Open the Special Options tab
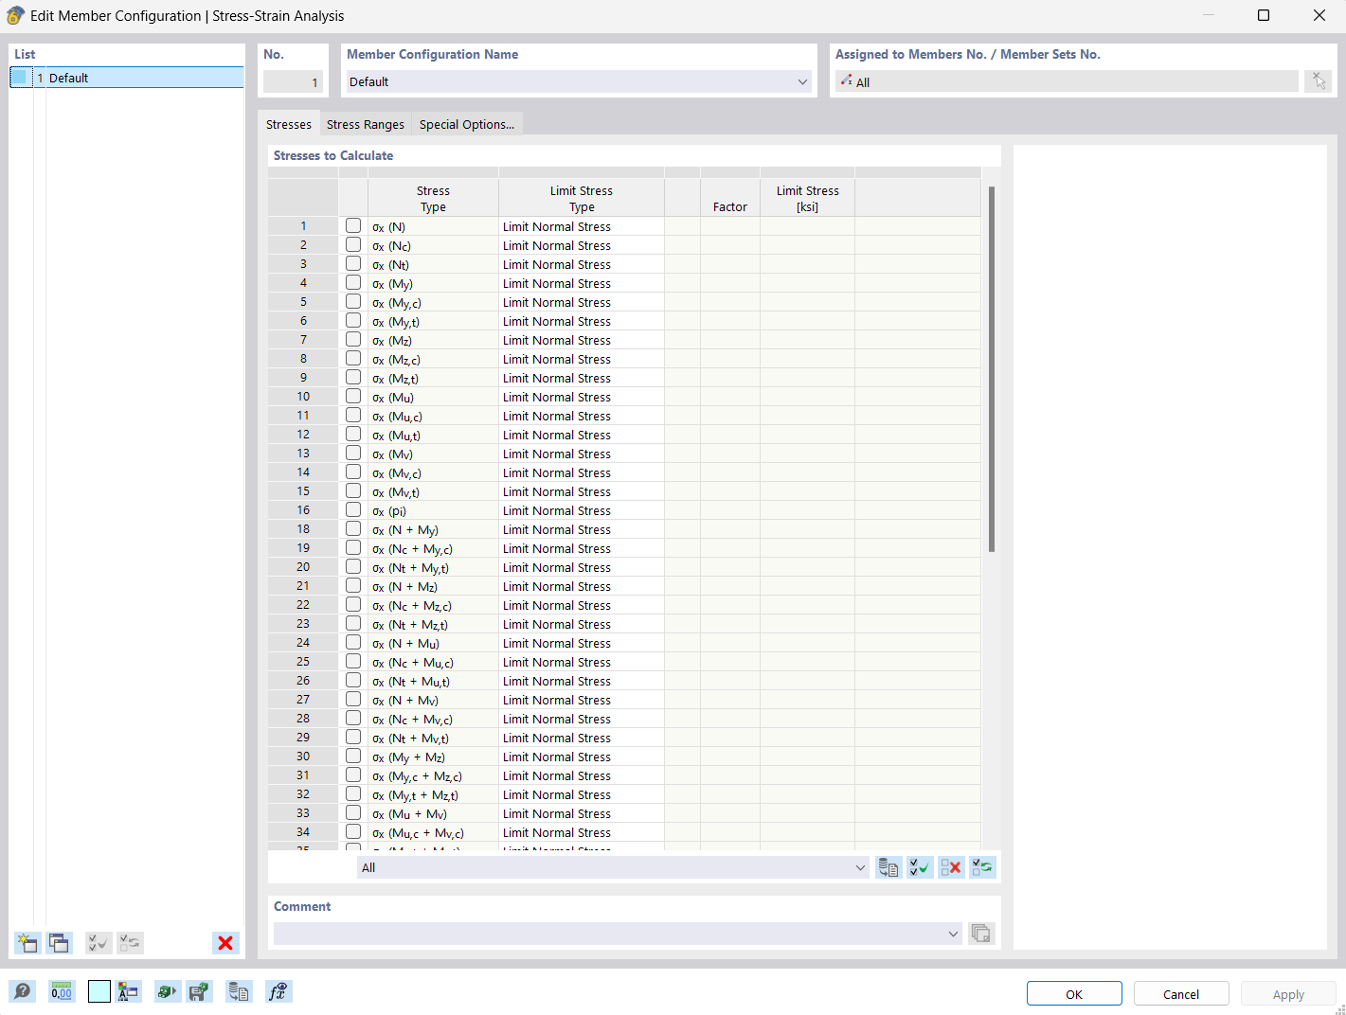 466,123
